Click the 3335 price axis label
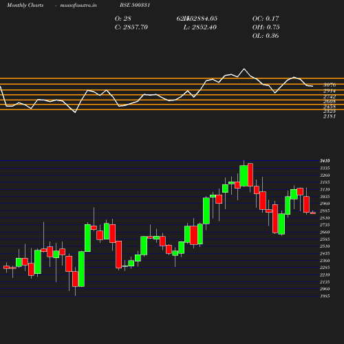 point(325,168)
